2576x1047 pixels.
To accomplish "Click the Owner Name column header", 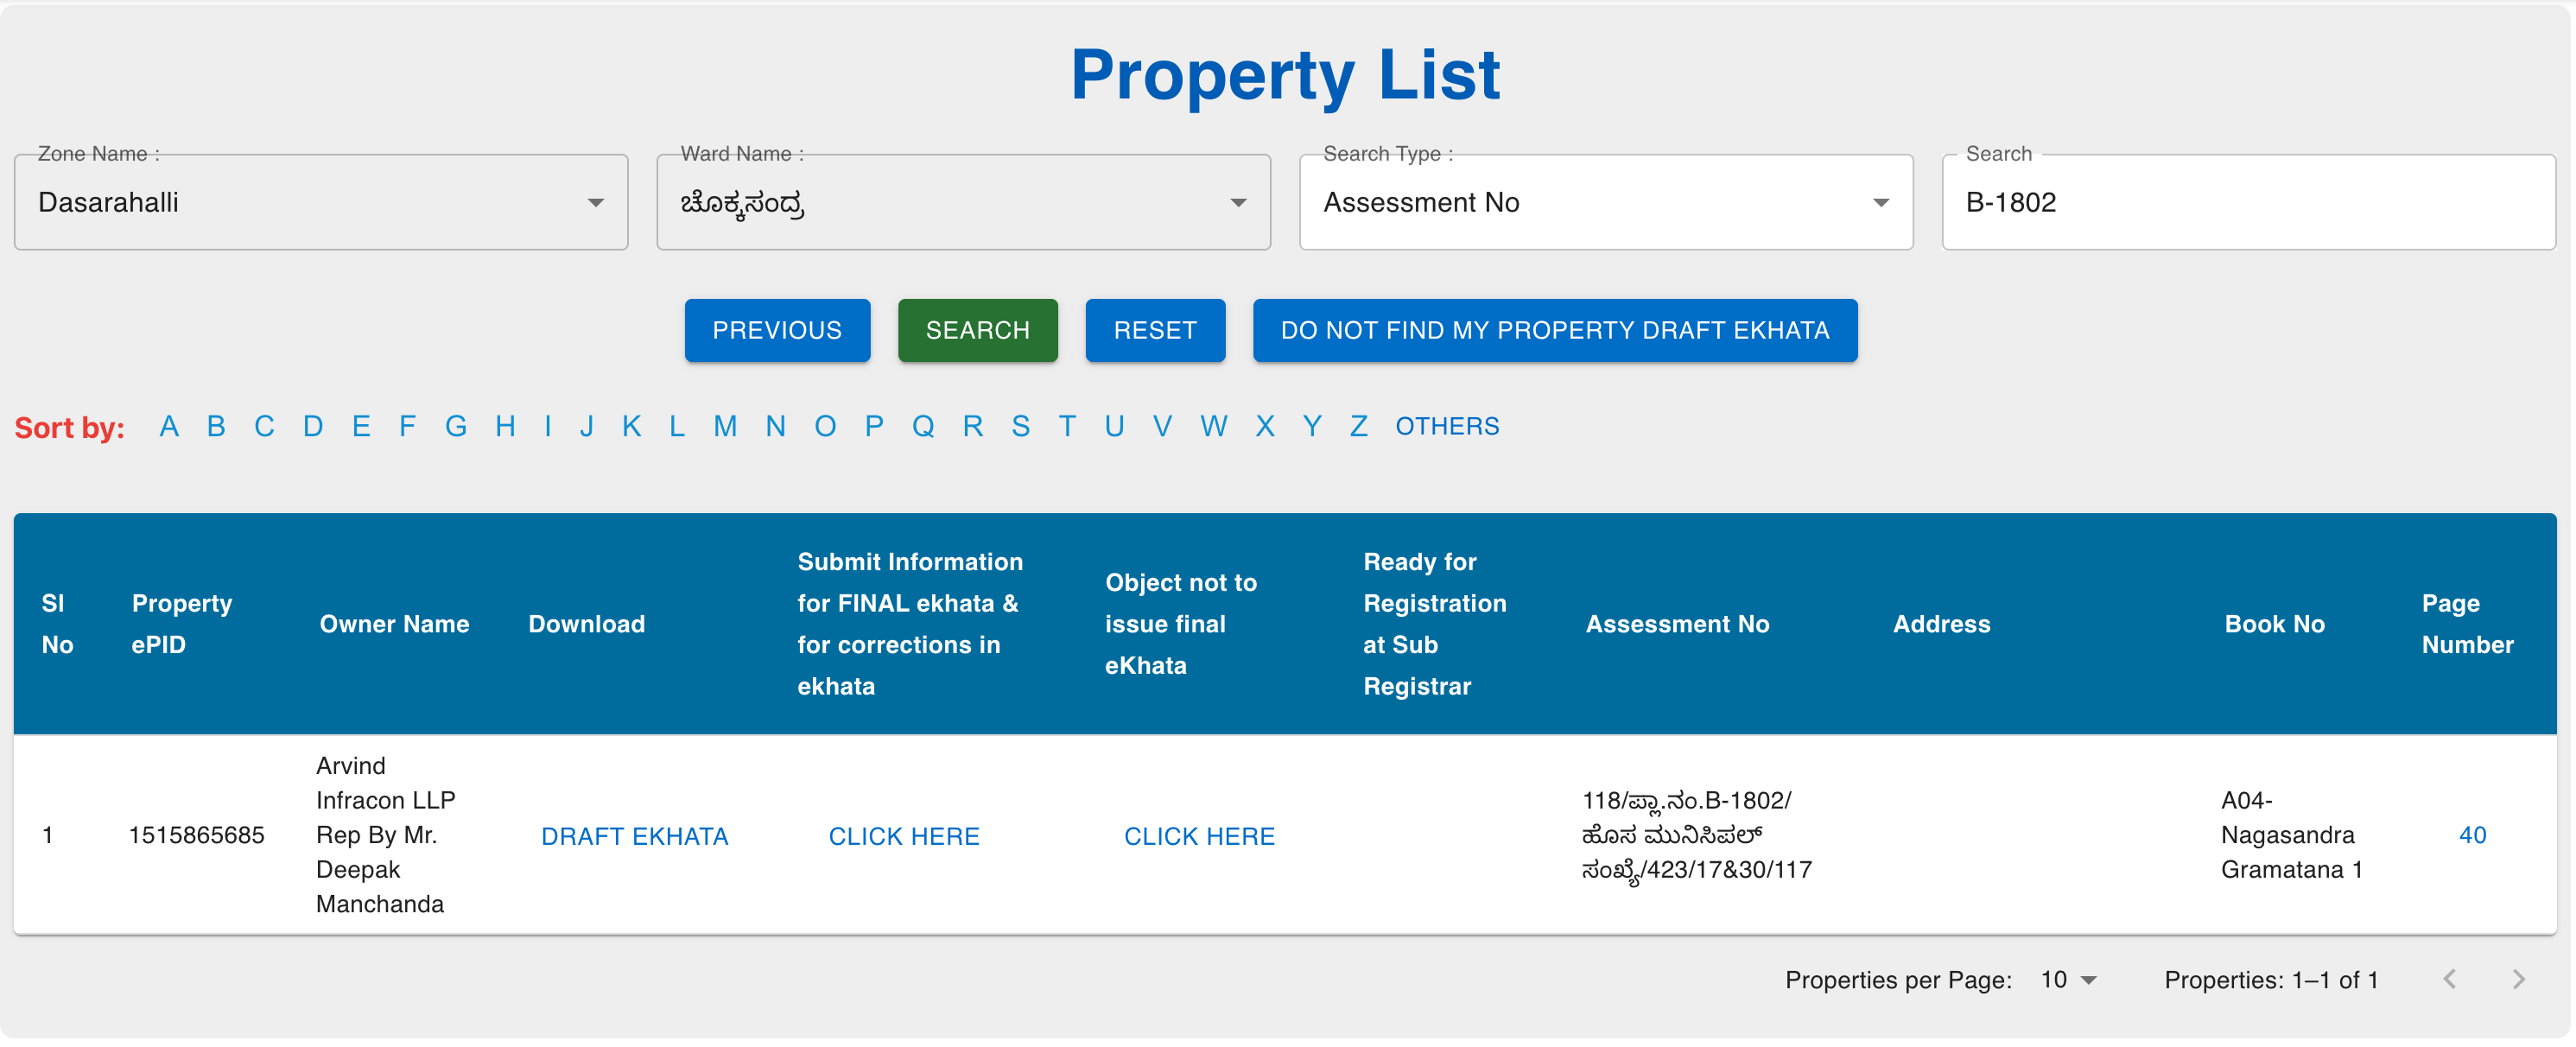I will pyautogui.click(x=394, y=624).
